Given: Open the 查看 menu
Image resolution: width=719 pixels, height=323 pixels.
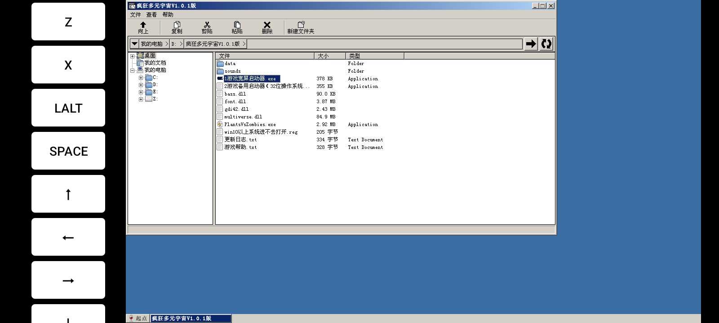Looking at the screenshot, I should [151, 14].
